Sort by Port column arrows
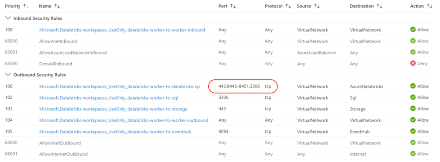Screen dimensions: 440x162 tap(233, 6)
